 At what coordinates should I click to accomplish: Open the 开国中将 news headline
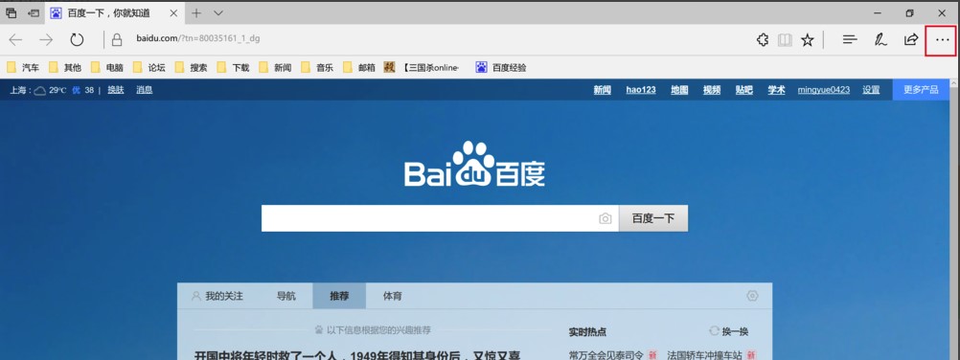coord(357,354)
